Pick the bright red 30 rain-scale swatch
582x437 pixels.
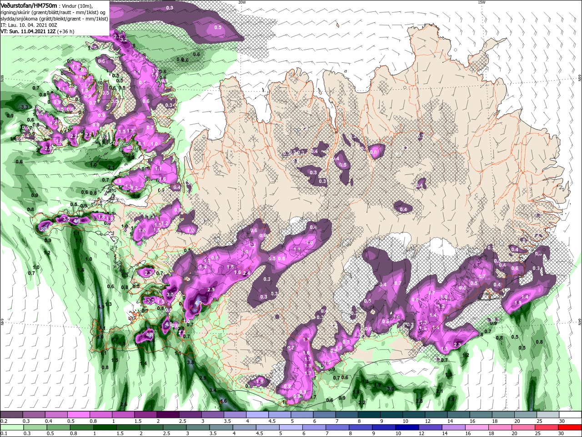570,427
